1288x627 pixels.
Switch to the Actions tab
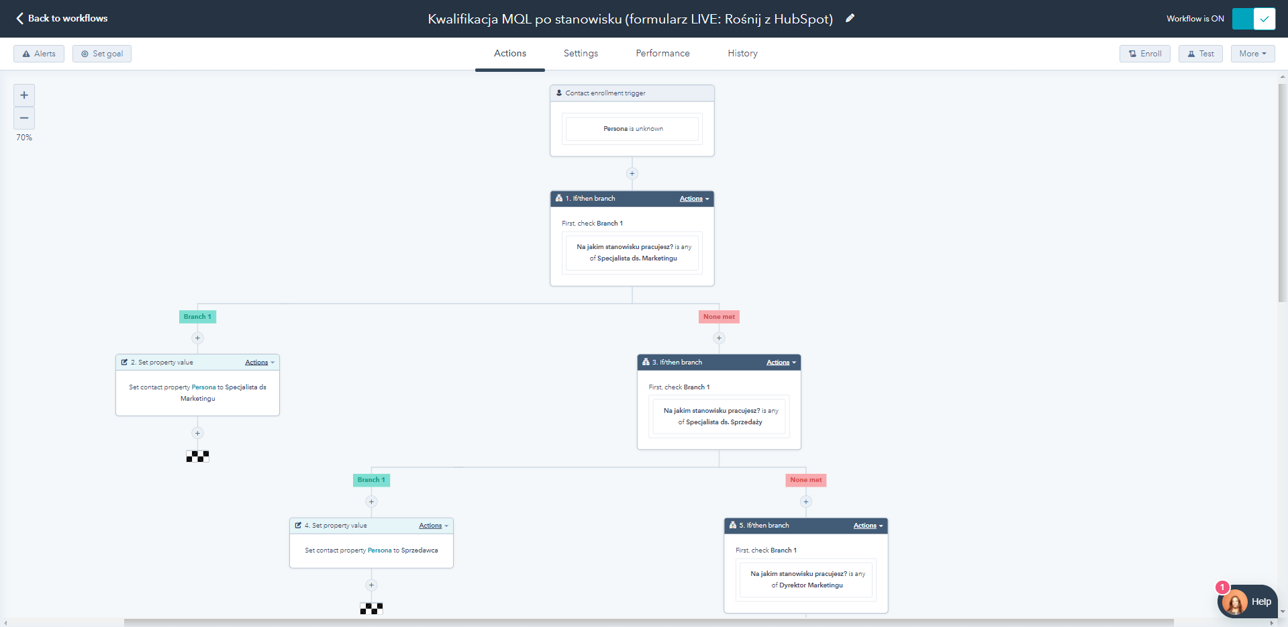tap(510, 54)
